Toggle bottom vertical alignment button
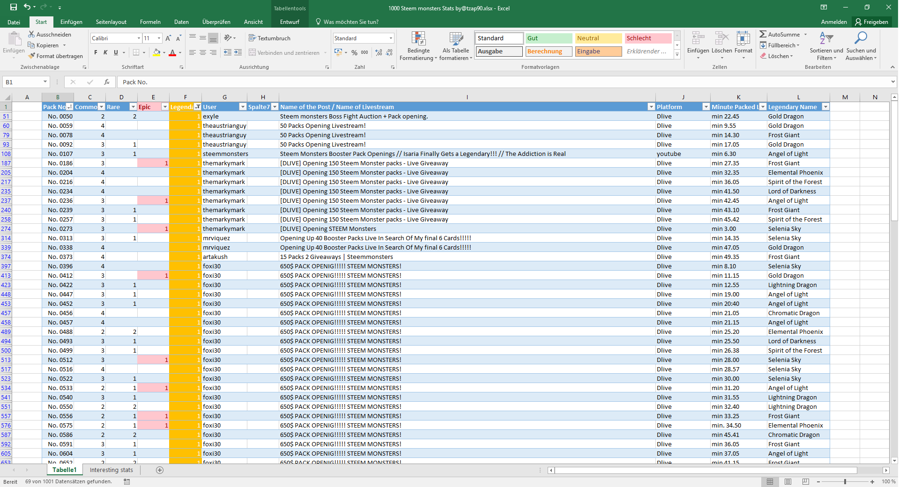 (213, 38)
